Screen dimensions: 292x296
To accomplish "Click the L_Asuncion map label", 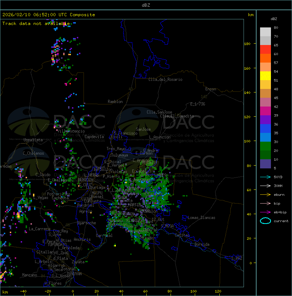I will [160, 137].
